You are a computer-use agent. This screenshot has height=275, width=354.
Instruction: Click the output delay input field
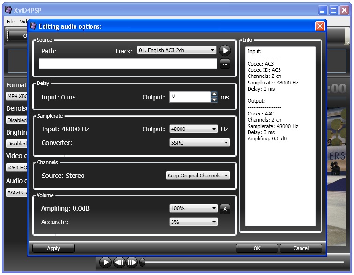coord(190,97)
